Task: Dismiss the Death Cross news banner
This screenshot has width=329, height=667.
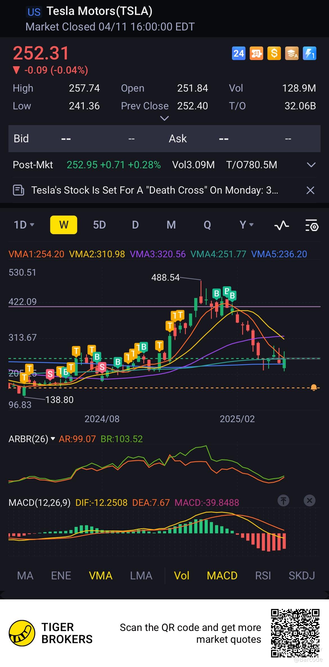Action: coord(310,190)
